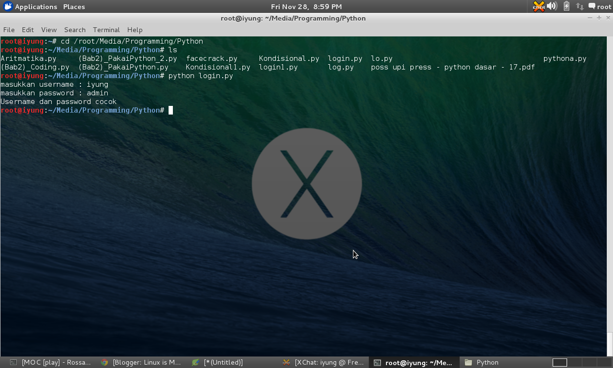This screenshot has width=613, height=368.
Task: Click facecrack.py in the ls output
Action: coord(212,58)
